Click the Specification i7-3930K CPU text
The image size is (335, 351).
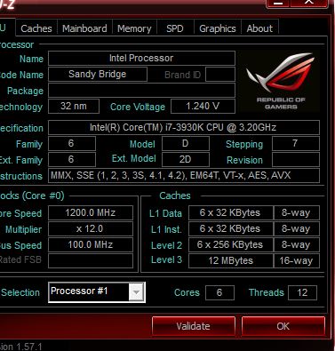(x=183, y=128)
